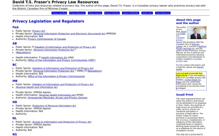Click maple leaf icon before BC Regulations link
This screenshot has width=219, height=136.
[x=86, y=71]
